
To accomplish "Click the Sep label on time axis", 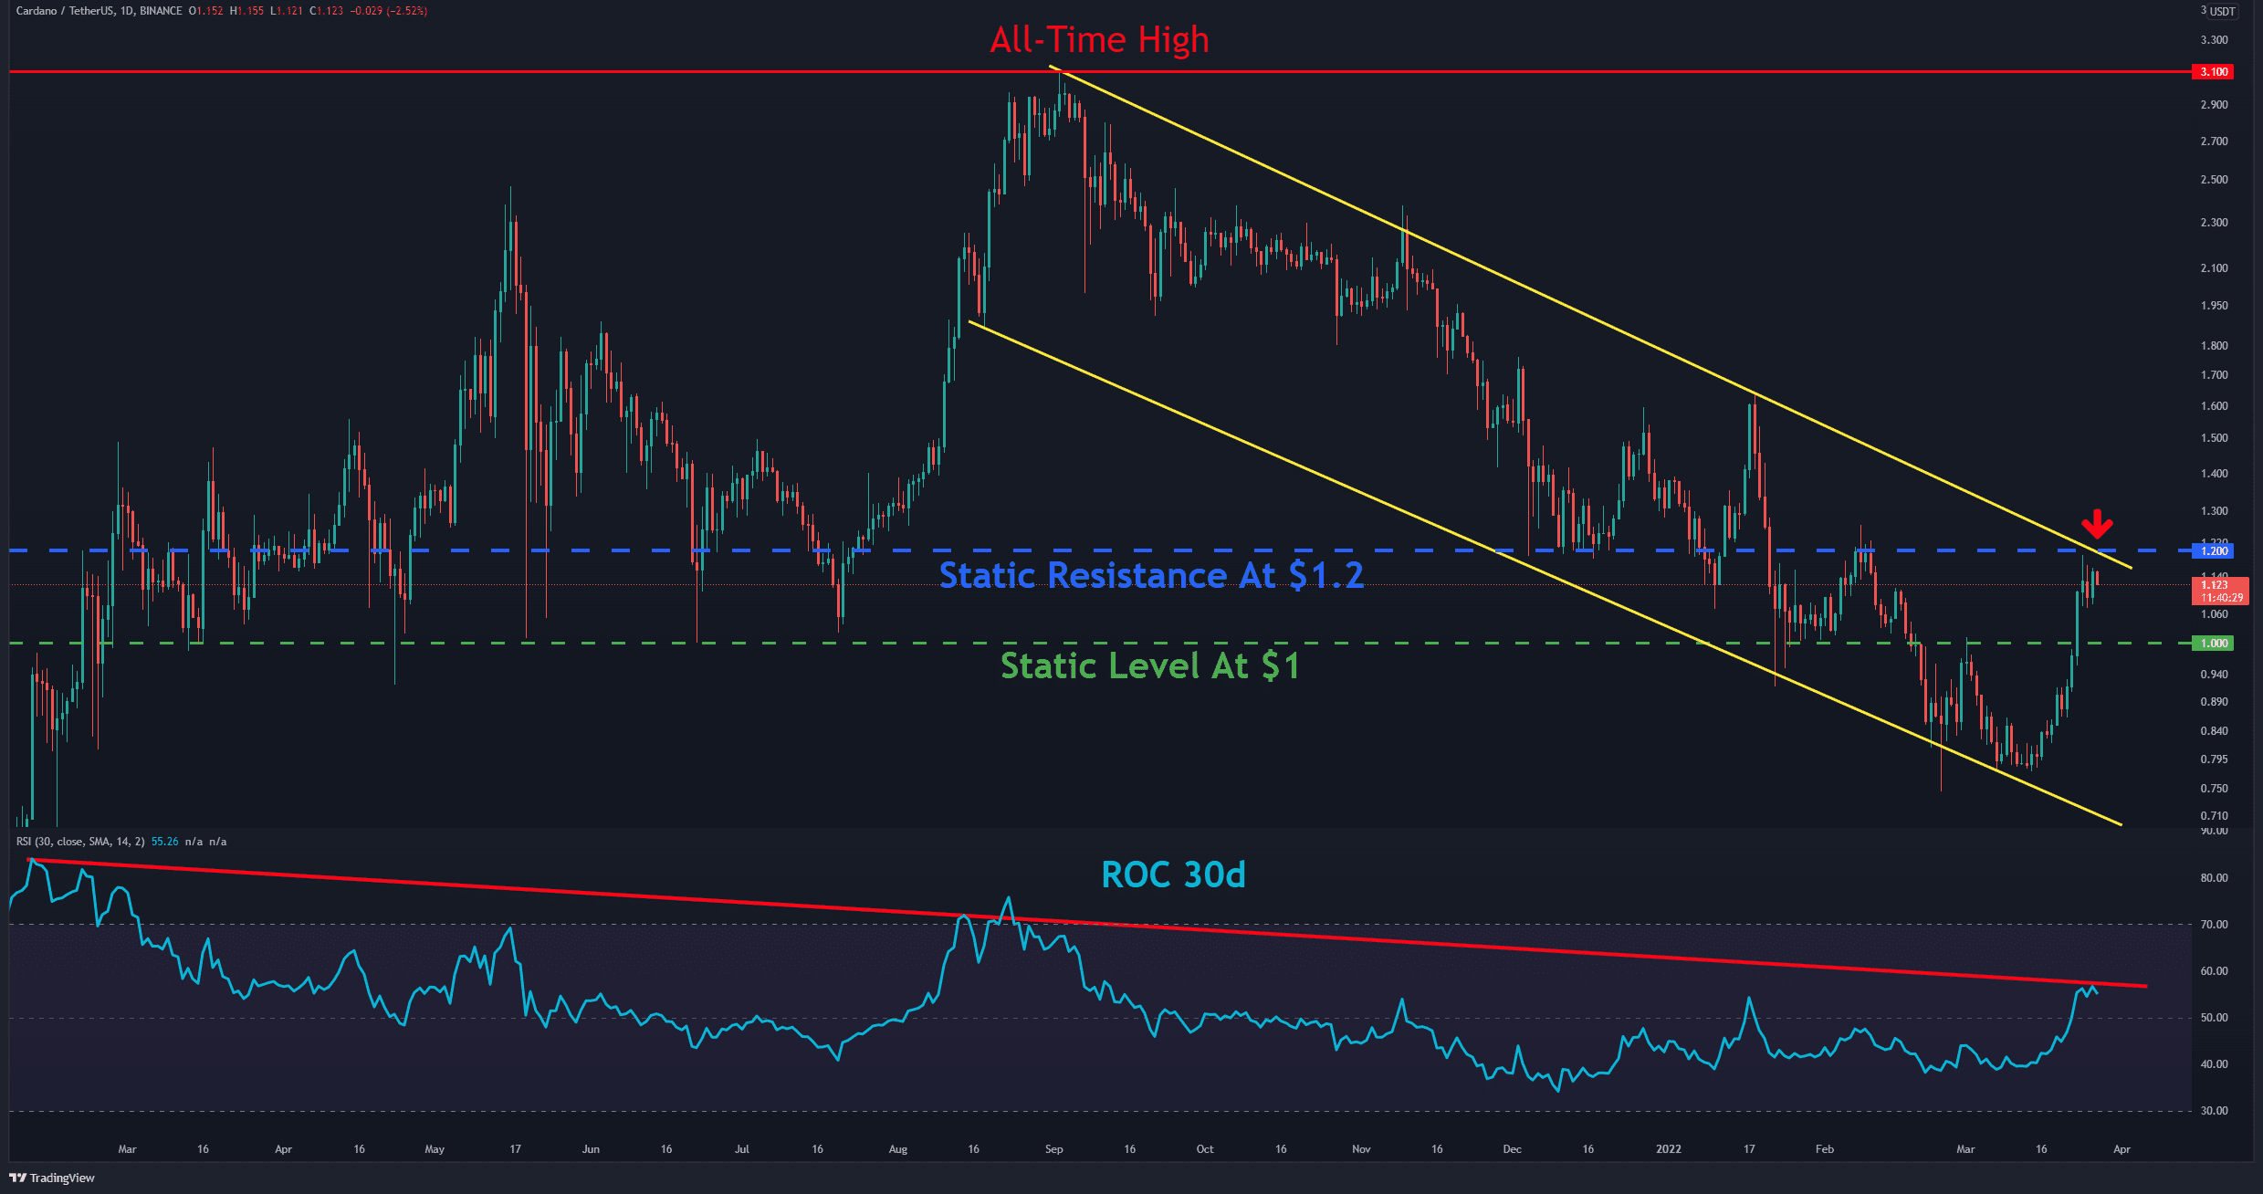I will click(1053, 1149).
